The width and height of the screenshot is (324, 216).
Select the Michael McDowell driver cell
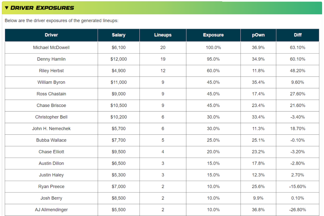click(51, 47)
